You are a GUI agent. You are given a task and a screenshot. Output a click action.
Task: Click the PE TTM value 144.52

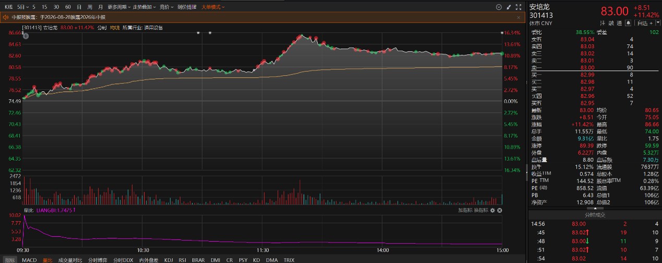pyautogui.click(x=585, y=181)
